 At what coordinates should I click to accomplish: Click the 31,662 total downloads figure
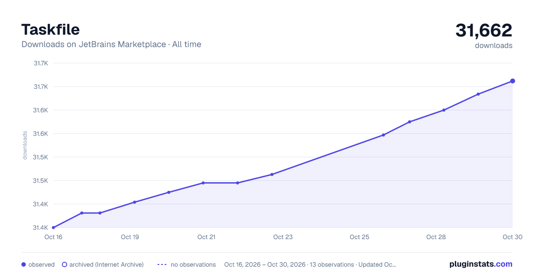[484, 30]
